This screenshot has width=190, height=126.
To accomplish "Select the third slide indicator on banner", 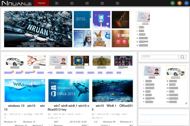I will (x=32, y=46).
